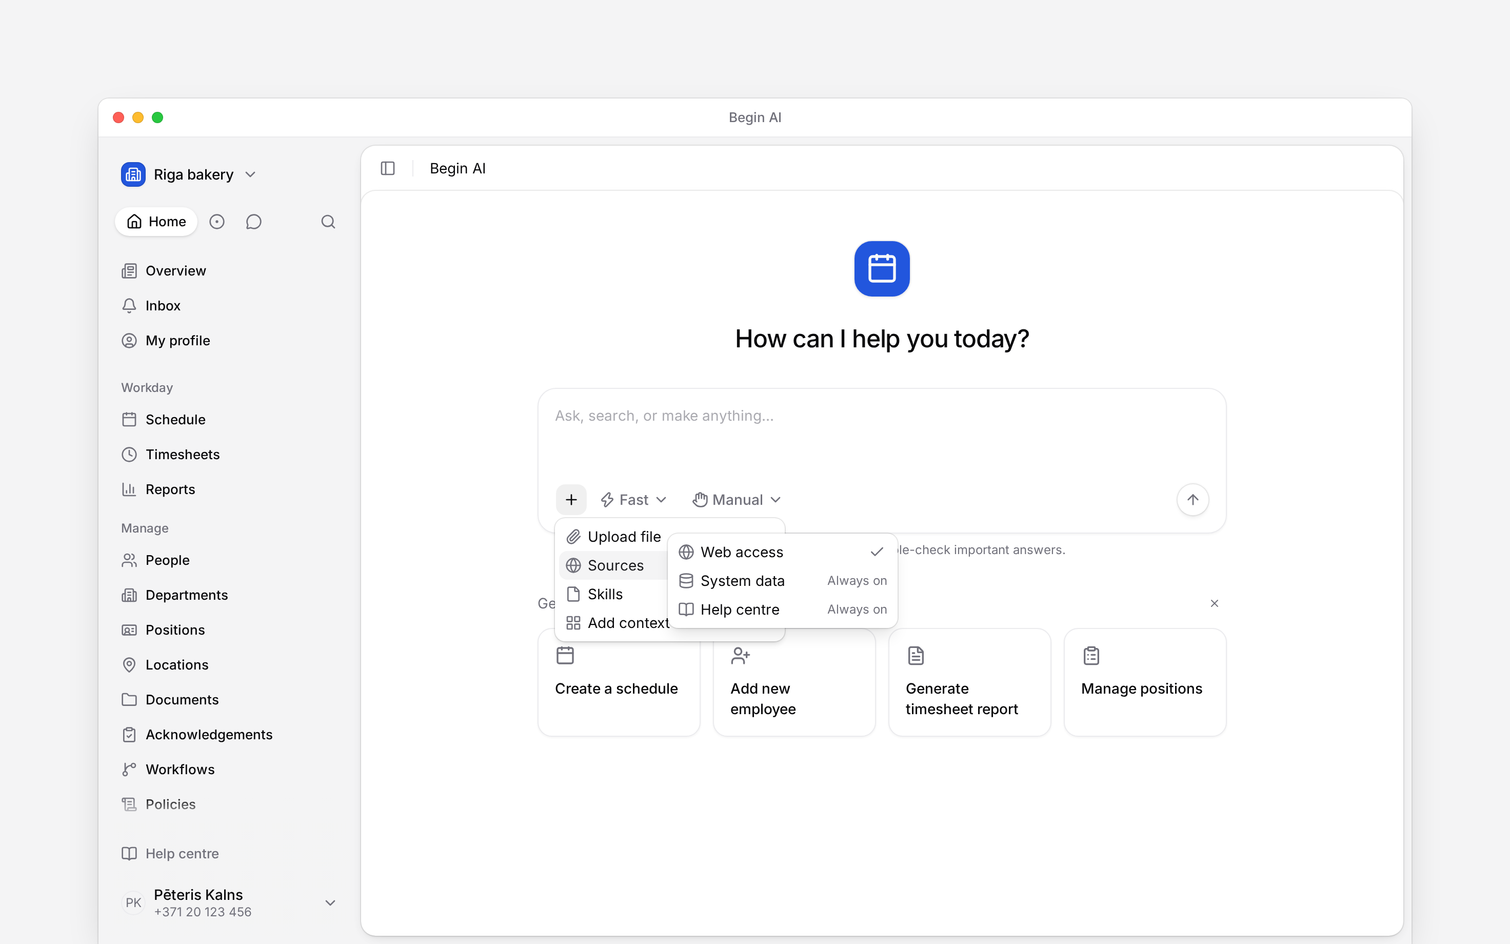Select the Home tab
Image resolution: width=1510 pixels, height=944 pixels.
[x=156, y=222]
